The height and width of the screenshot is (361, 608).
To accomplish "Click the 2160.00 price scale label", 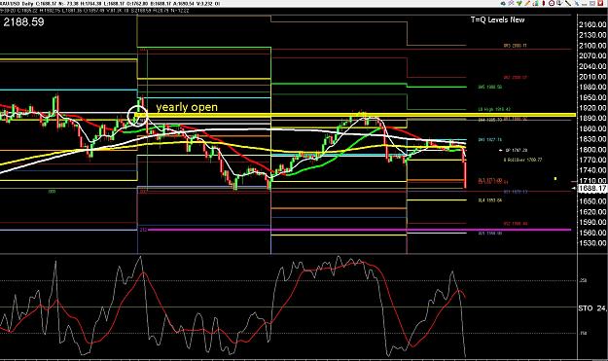I will pyautogui.click(x=592, y=24).
